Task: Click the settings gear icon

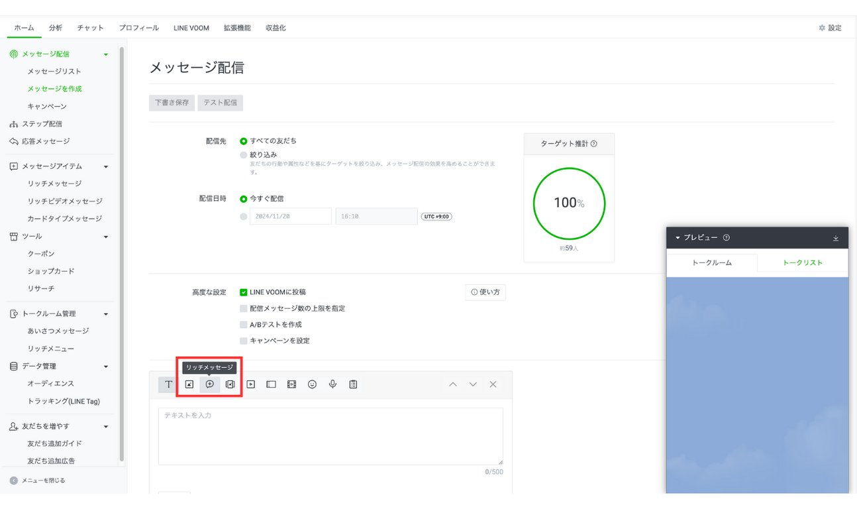Action: 822,28
